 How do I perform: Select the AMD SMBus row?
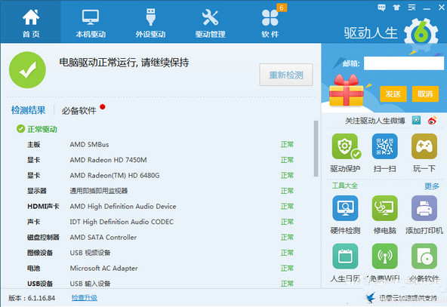pyautogui.click(x=161, y=145)
